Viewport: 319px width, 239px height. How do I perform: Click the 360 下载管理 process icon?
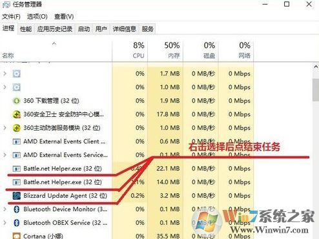pyautogui.click(x=17, y=101)
